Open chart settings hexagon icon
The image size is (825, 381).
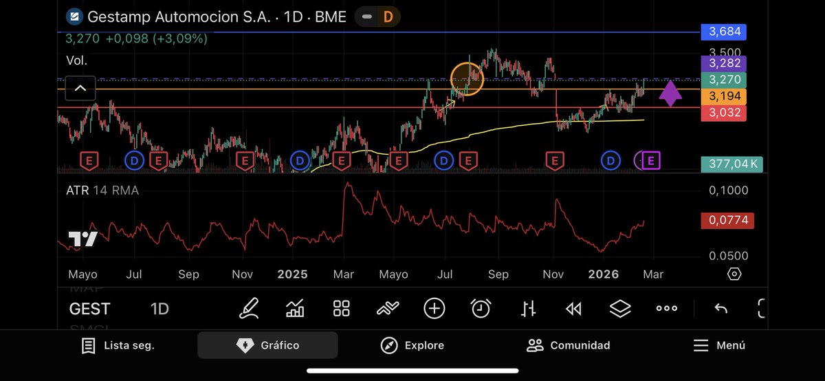[x=734, y=274]
